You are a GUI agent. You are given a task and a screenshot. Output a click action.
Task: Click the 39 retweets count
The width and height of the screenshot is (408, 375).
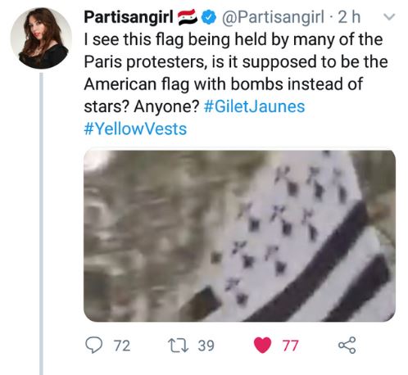[x=206, y=346]
